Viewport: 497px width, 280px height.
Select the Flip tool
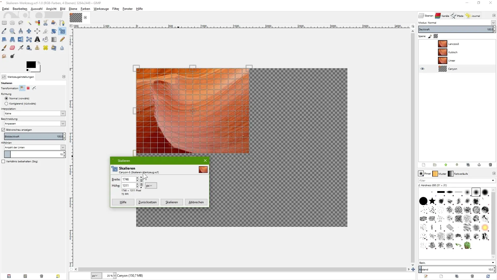(20, 39)
